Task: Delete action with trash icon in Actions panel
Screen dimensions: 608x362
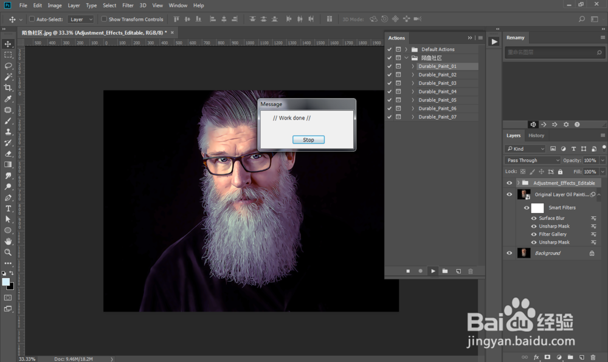Action: [471, 271]
